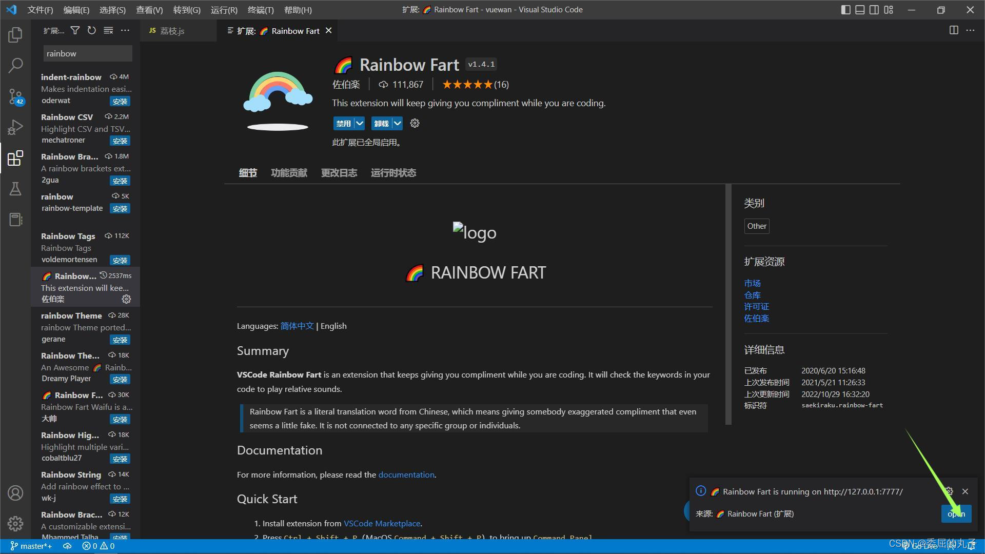Image resolution: width=985 pixels, height=554 pixels.
Task: Open Run and Debug view
Action: (15, 127)
